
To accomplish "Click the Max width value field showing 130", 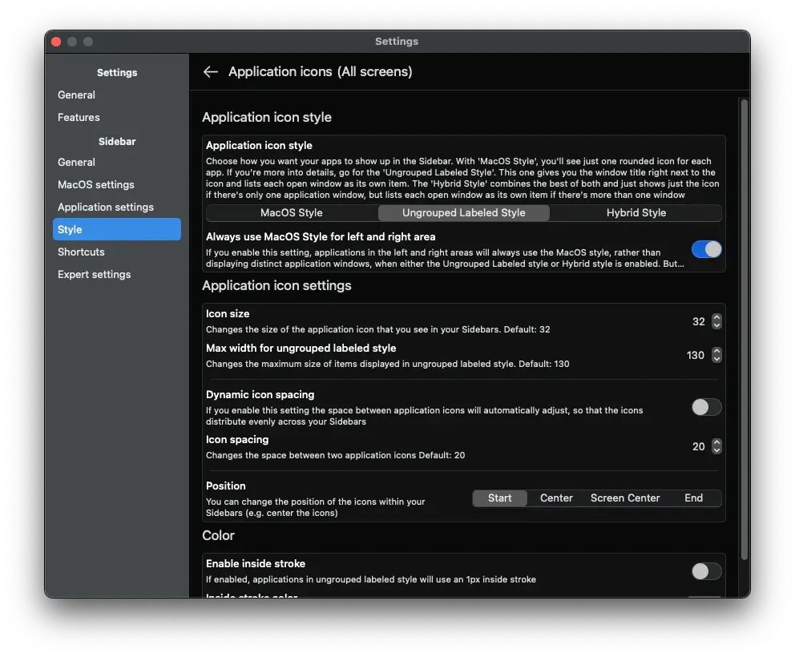I will coord(695,356).
